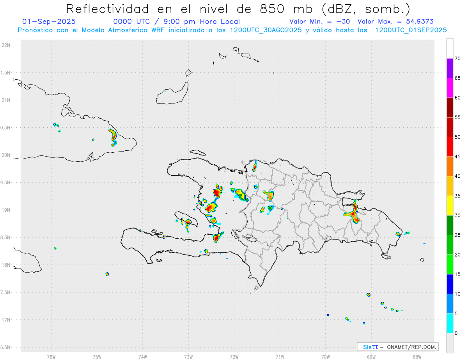This screenshot has height=362, width=468.
Task: Click the longitude axis label '73W'
Action: pos(188,357)
